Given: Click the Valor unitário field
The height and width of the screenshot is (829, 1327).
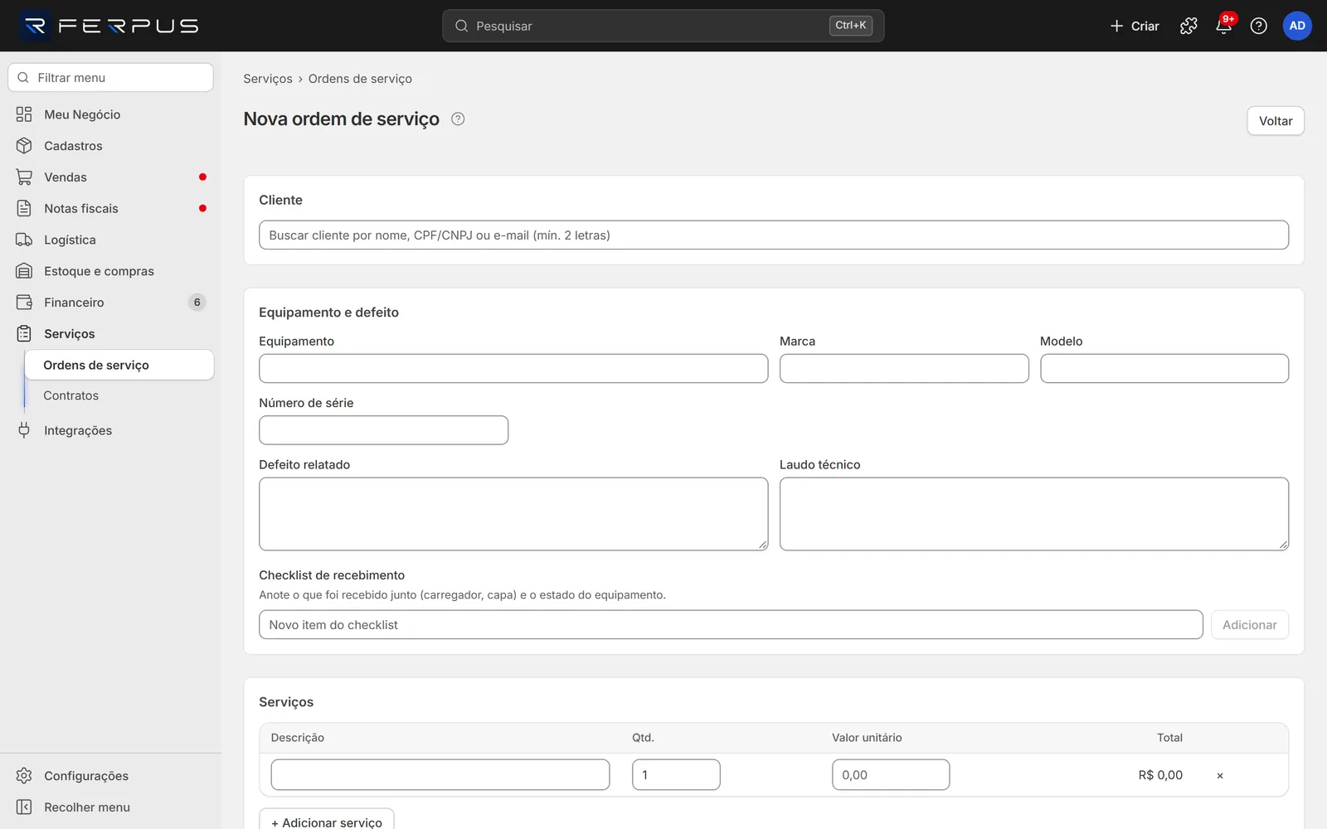Looking at the screenshot, I should tap(891, 775).
